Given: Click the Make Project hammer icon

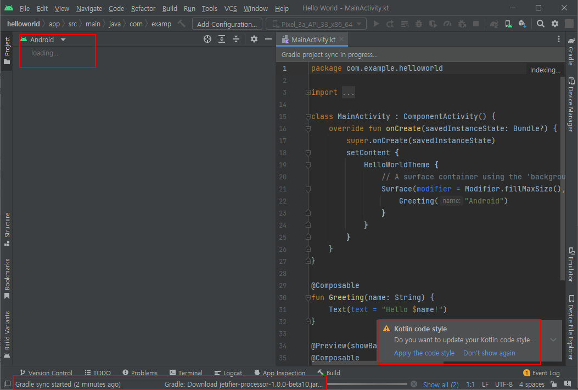Looking at the screenshot, I should tap(181, 24).
